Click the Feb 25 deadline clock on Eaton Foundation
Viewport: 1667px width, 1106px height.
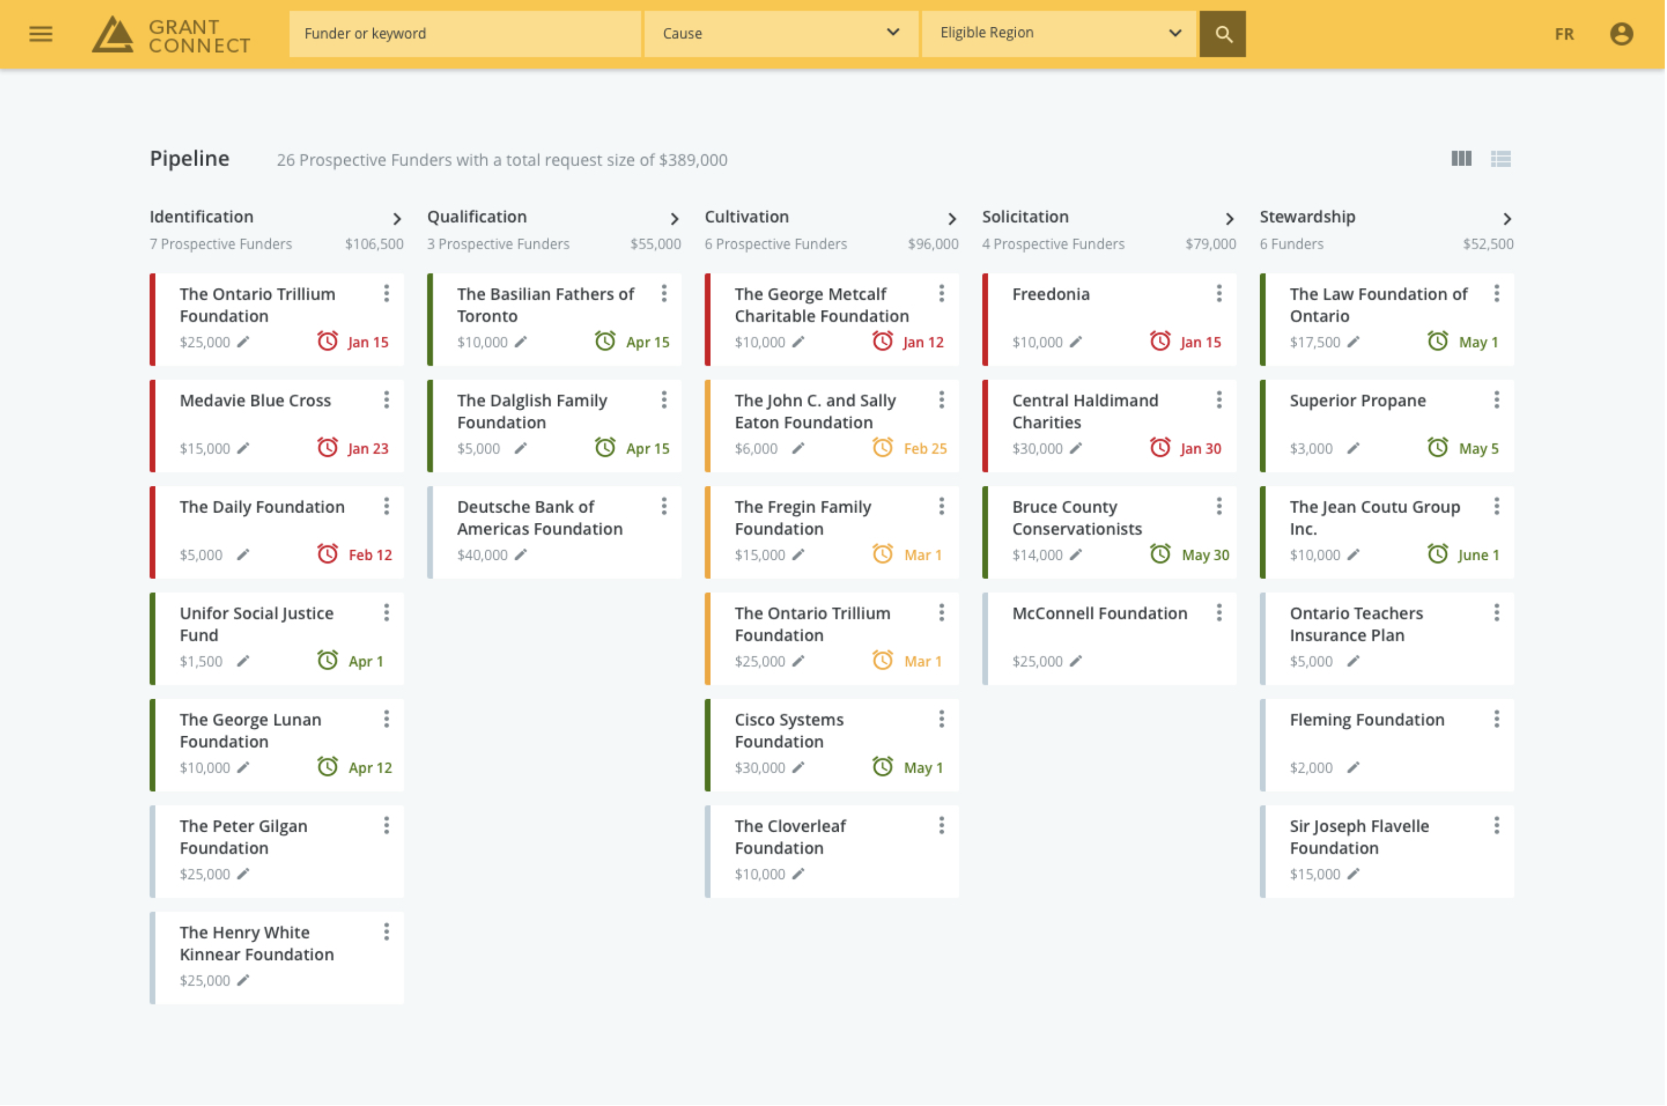[x=884, y=448]
